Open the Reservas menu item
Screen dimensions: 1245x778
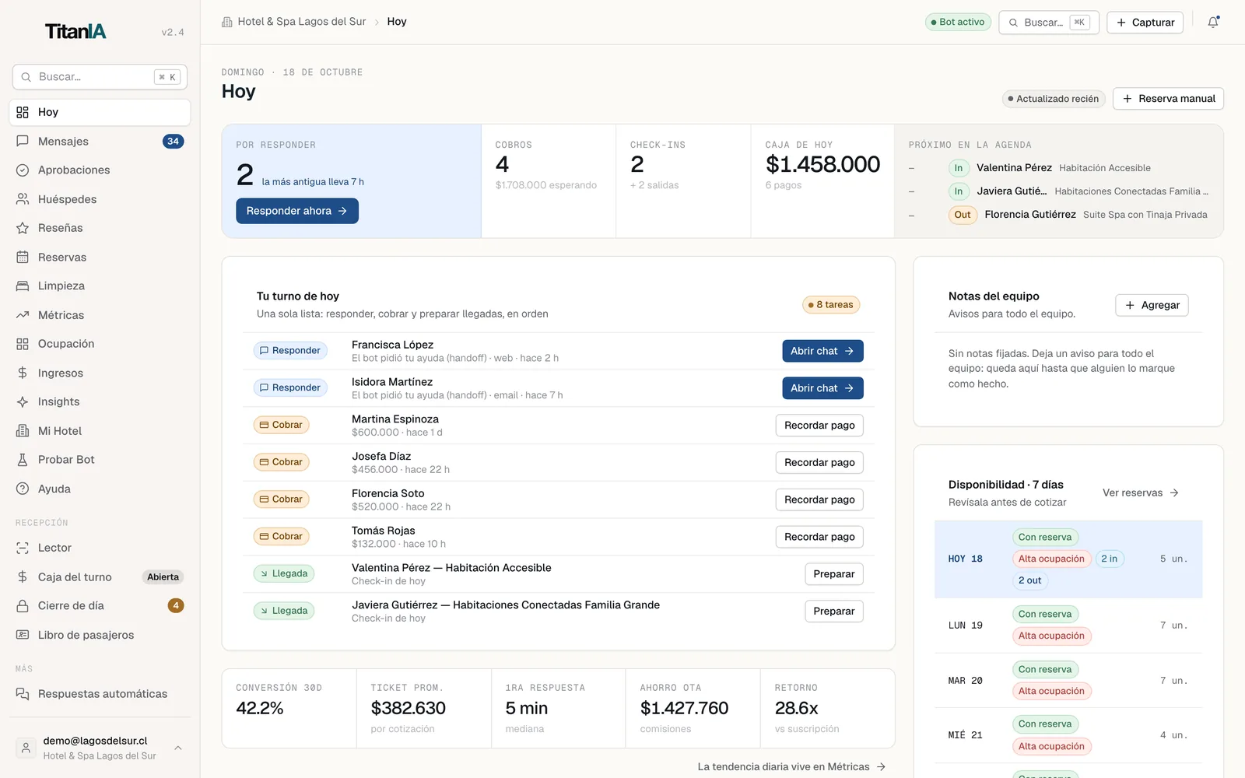pos(100,257)
